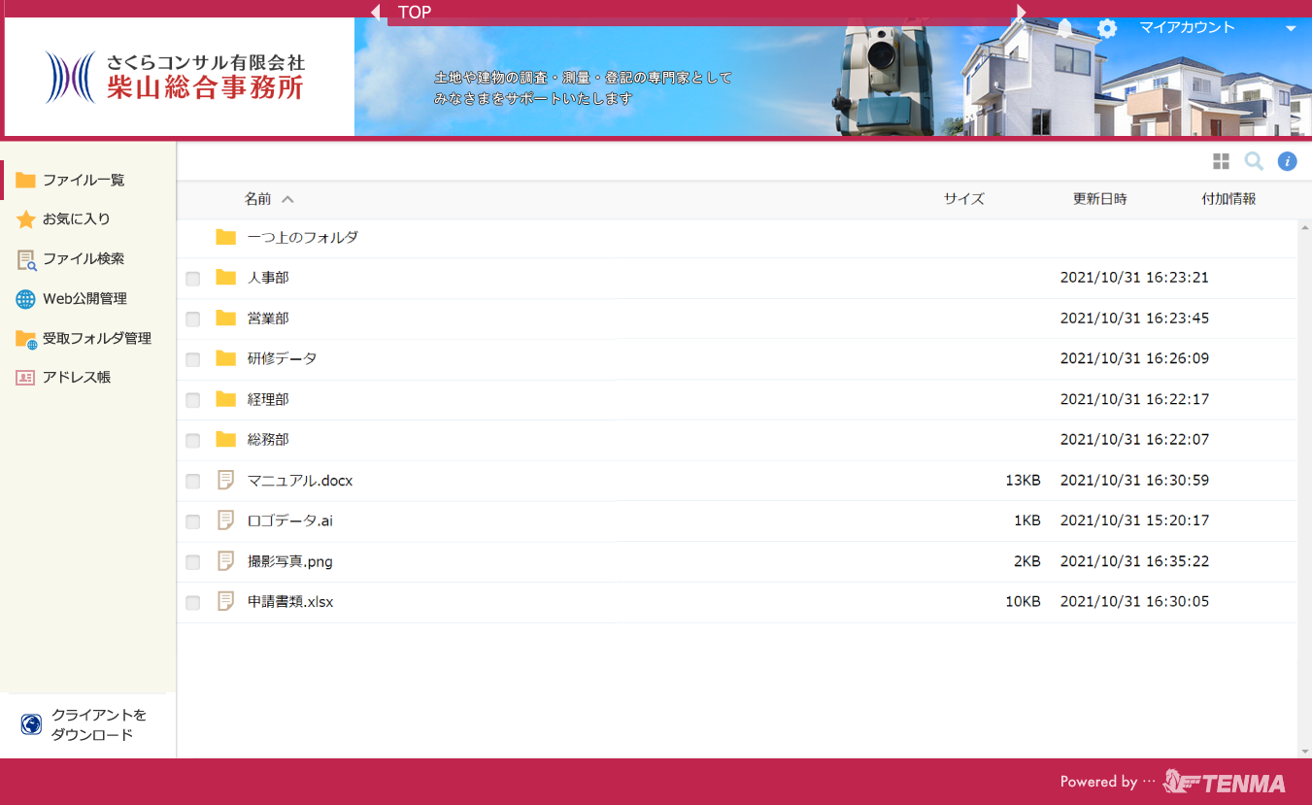Screen dimensions: 1312x805
Task: Select checkbox next to マニュアル.docx
Action: [193, 481]
